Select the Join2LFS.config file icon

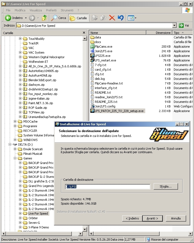92,106
